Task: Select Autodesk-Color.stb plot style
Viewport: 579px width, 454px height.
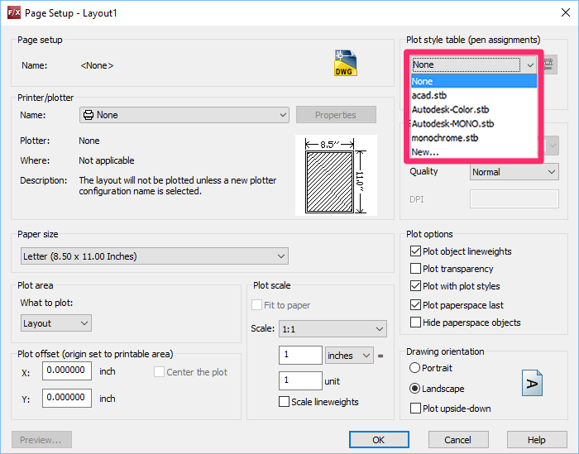Action: 474,109
